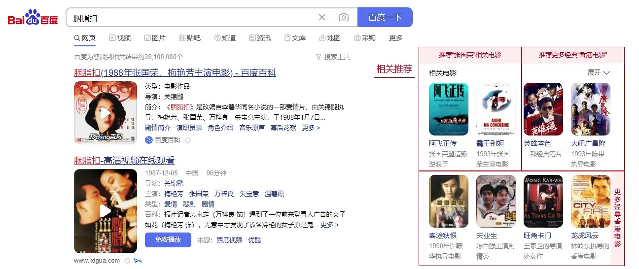The height and width of the screenshot is (269, 639).
Task: Click the 阿飞正传 title link
Action: pos(443,143)
